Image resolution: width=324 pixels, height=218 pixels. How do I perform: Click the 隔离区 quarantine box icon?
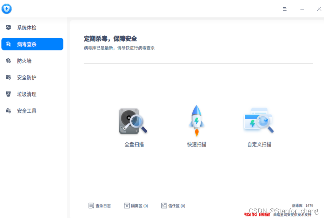pyautogui.click(x=127, y=206)
